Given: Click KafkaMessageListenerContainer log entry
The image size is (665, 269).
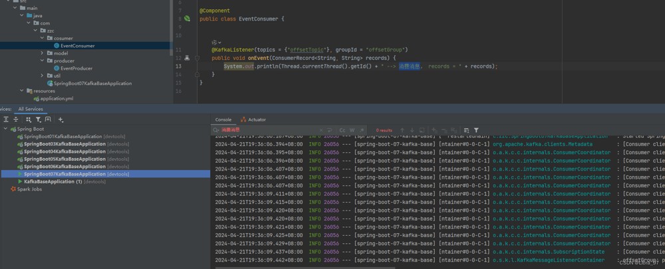Looking at the screenshot, I should 549,260.
